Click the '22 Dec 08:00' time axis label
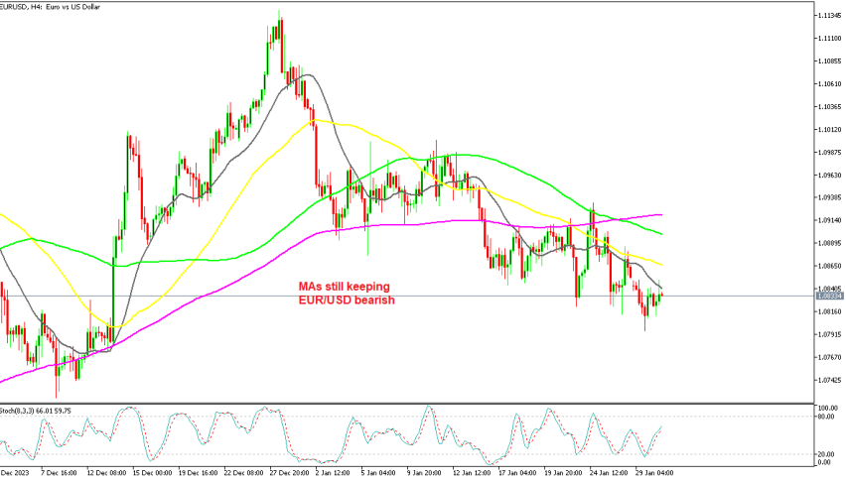Viewport: 846px width, 481px height. [x=244, y=473]
